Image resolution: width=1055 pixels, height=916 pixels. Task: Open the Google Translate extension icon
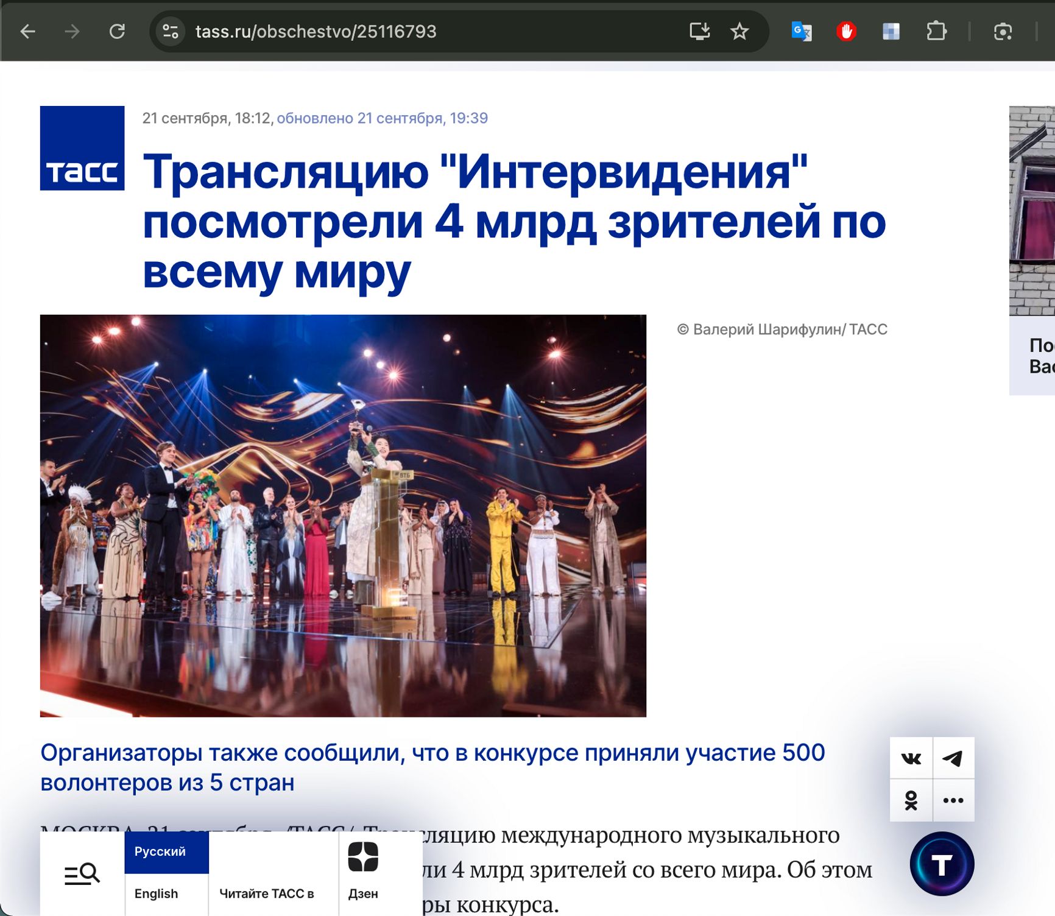click(801, 32)
